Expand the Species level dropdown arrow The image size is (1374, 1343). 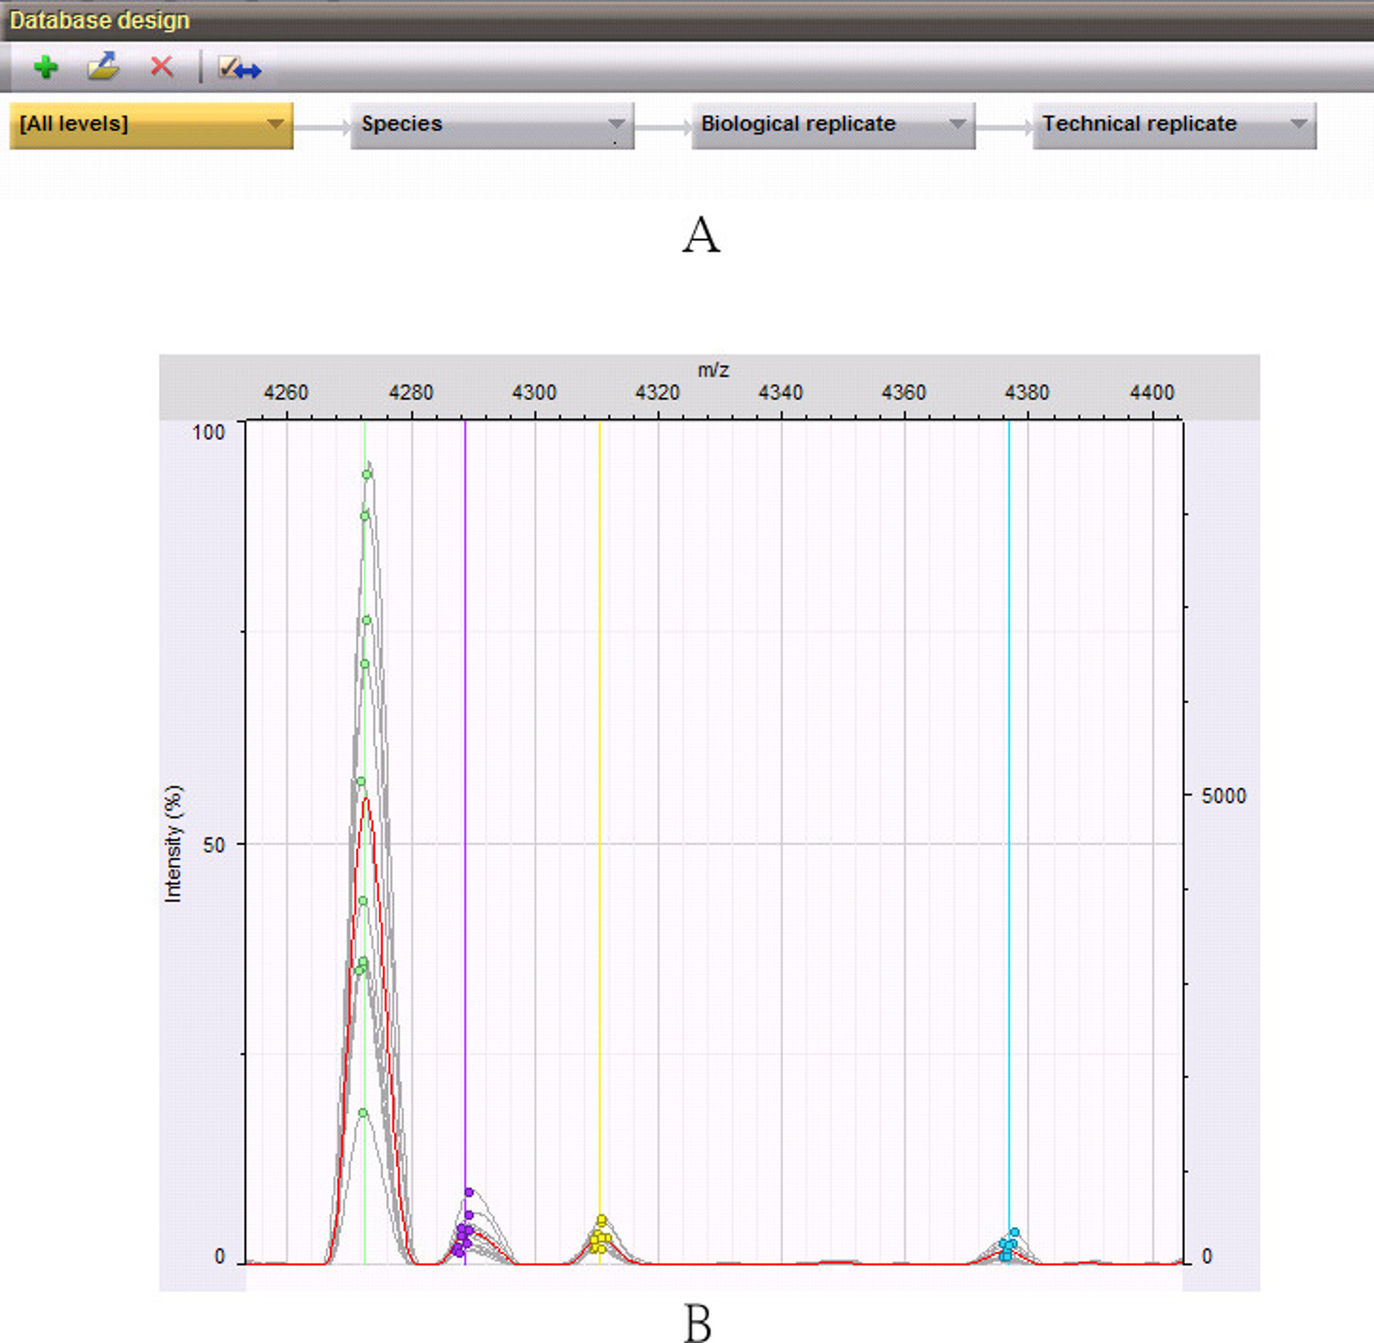pyautogui.click(x=616, y=124)
